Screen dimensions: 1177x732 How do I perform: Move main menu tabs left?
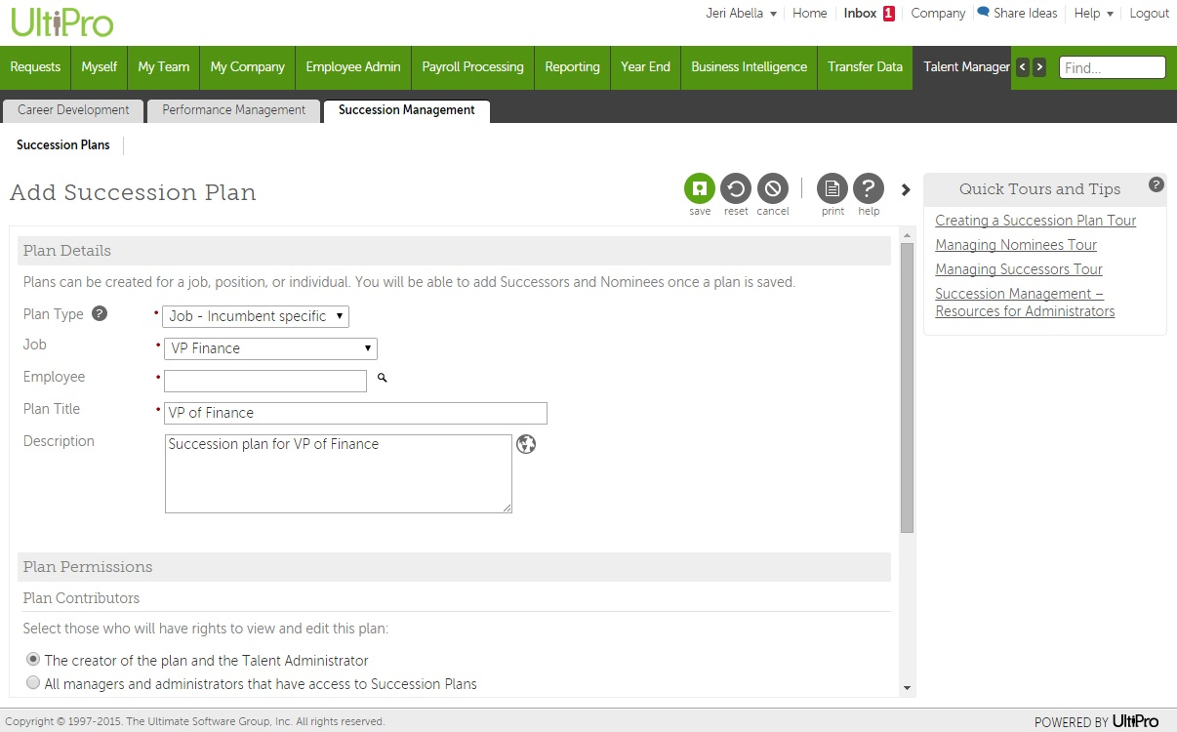click(x=1023, y=67)
